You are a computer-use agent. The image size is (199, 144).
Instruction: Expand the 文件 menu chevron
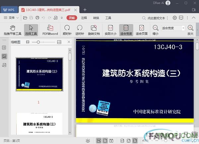click(x=18, y=18)
